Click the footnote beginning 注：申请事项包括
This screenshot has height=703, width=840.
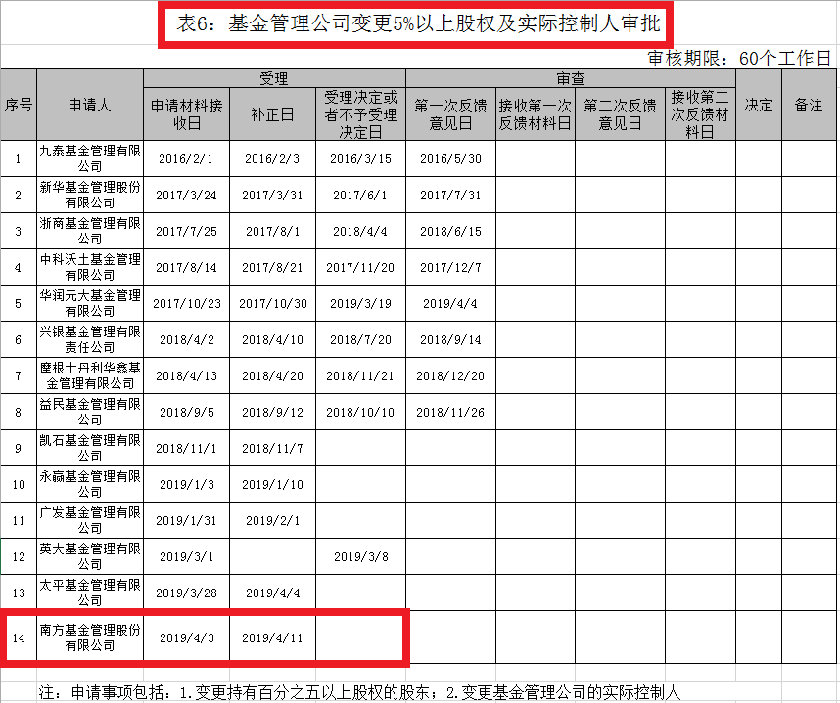(359, 692)
